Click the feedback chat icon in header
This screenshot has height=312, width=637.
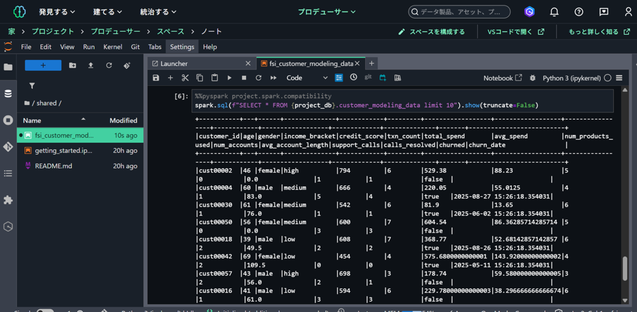(x=604, y=12)
